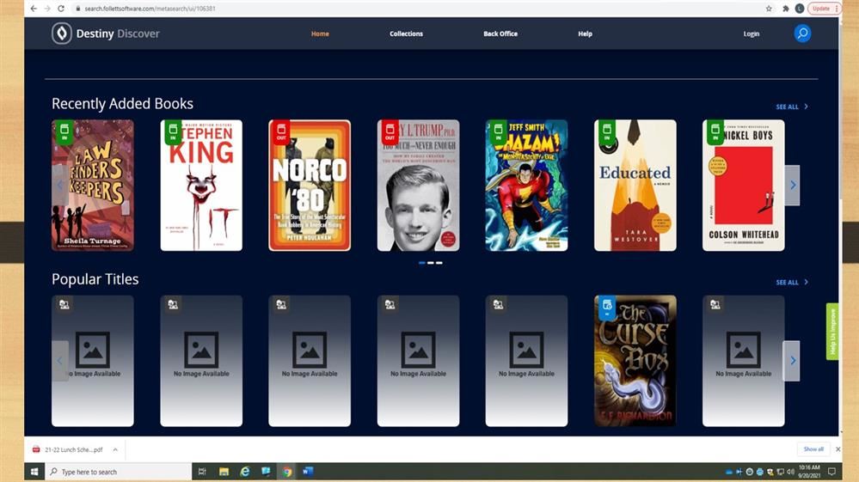Open The Curse Box book cover

point(635,361)
